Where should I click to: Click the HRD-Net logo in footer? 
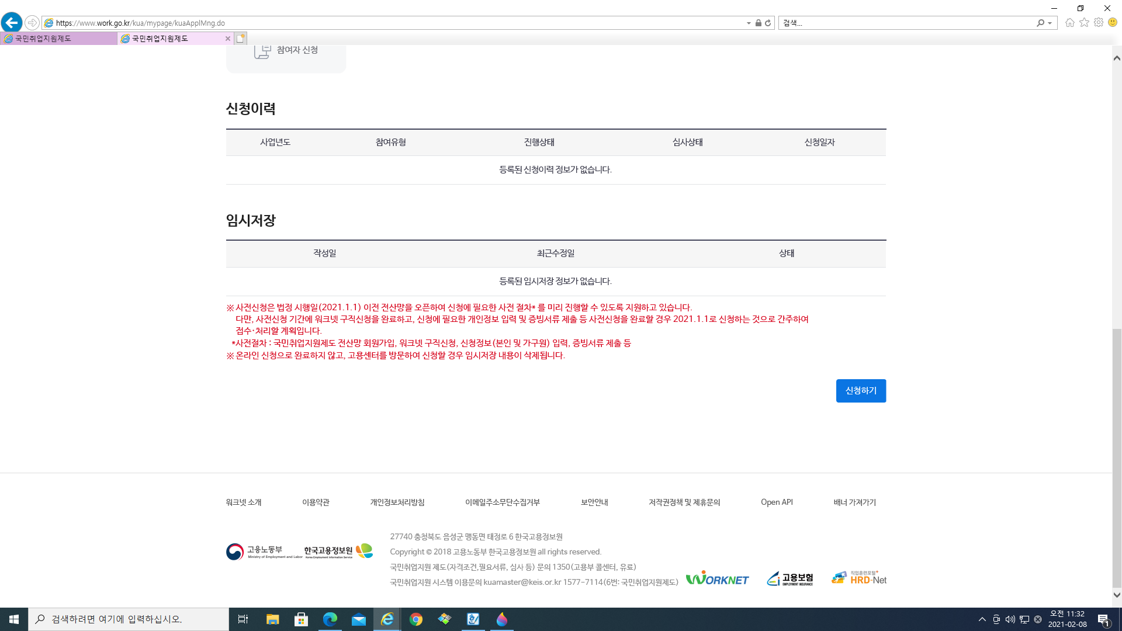point(859,578)
